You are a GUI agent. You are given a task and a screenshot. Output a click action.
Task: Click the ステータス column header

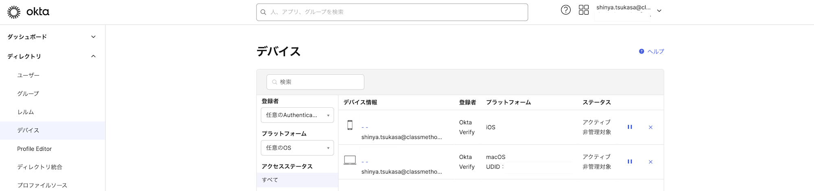(597, 102)
